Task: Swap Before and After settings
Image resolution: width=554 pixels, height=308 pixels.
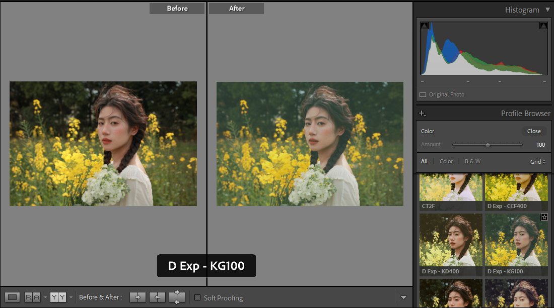Action: point(177,297)
